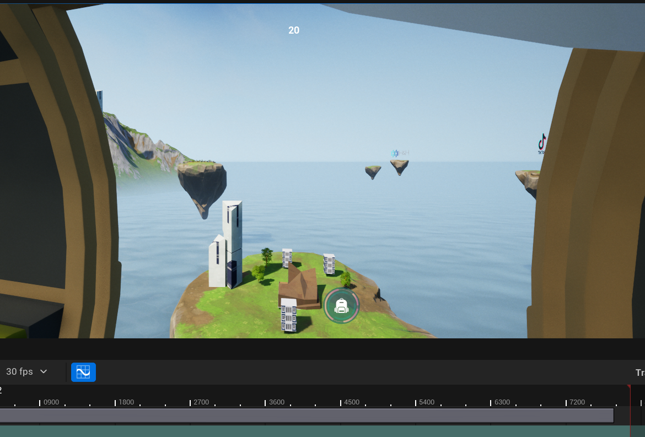Select the brown-roofed house on the island

coord(299,287)
